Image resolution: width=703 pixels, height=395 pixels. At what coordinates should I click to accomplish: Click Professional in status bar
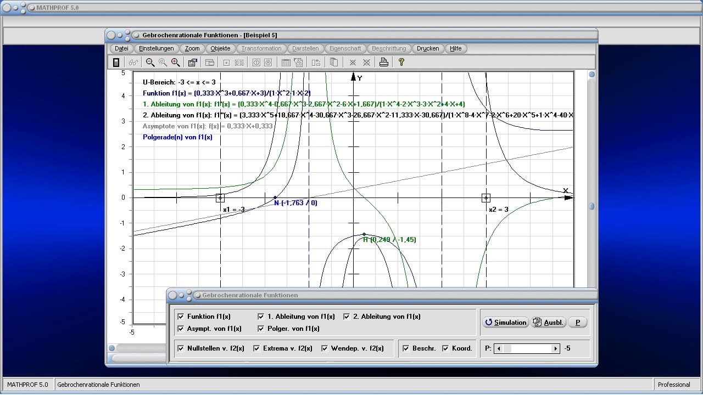click(x=674, y=385)
